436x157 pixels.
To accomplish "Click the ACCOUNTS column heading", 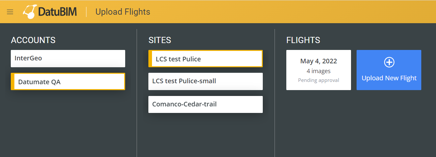I will tap(33, 40).
